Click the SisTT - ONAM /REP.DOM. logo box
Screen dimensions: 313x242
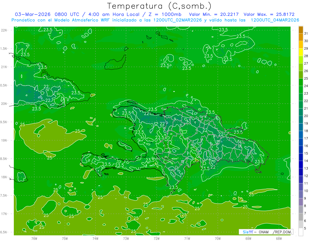[266, 232]
